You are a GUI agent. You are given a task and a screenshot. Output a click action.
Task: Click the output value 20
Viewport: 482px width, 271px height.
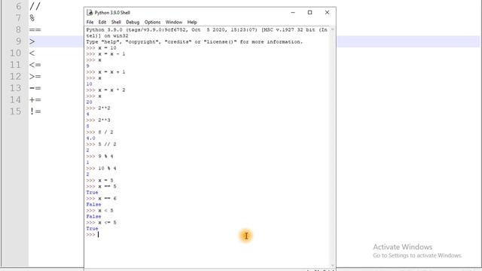point(89,102)
